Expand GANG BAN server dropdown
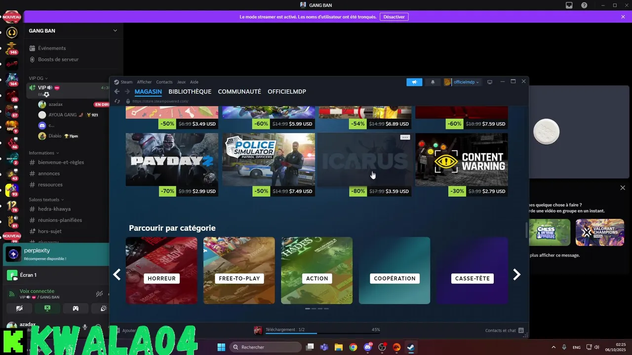Screen dimensions: 632x355 (115, 31)
